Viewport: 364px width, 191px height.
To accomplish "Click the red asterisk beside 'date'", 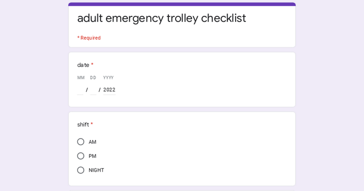I will tap(92, 65).
